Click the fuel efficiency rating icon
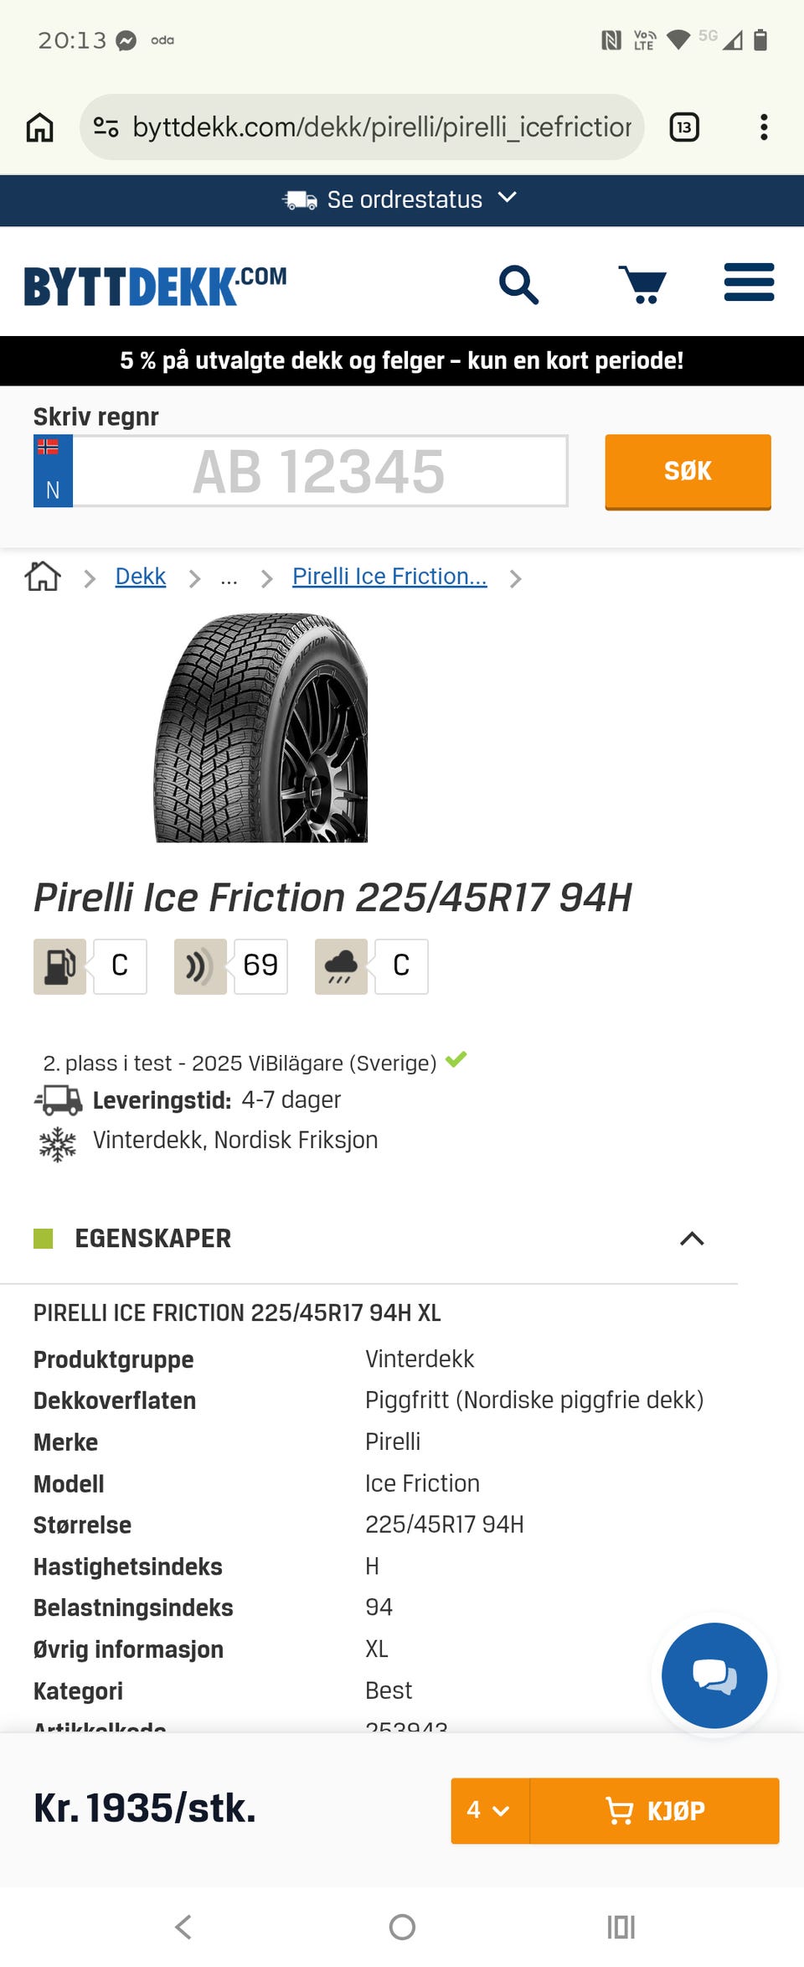 tap(59, 966)
